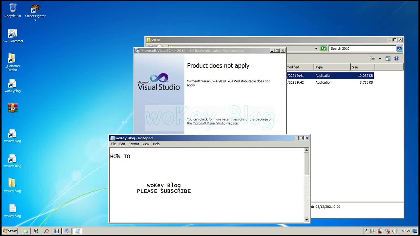Activate the Notepad taskbar button

77,231
